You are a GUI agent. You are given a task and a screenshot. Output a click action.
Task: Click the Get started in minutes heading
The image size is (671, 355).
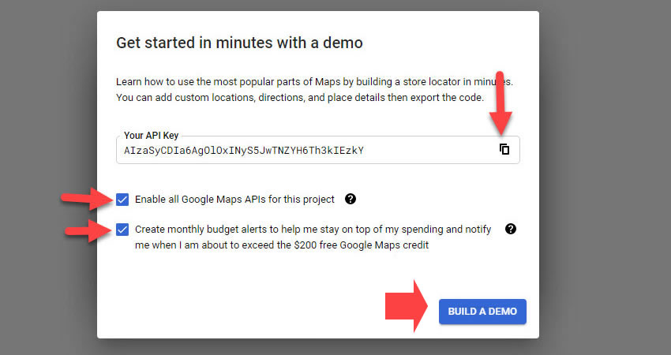pyautogui.click(x=239, y=43)
